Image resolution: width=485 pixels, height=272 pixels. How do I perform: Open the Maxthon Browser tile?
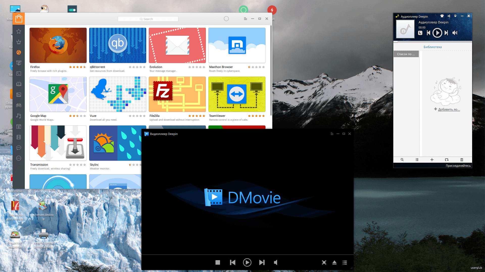pyautogui.click(x=237, y=45)
